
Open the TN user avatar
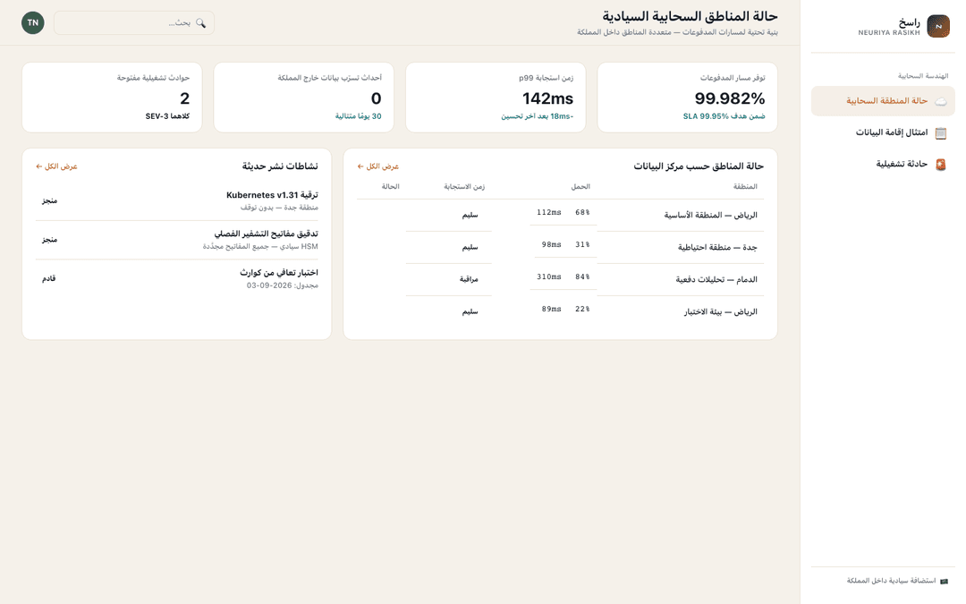pos(33,22)
